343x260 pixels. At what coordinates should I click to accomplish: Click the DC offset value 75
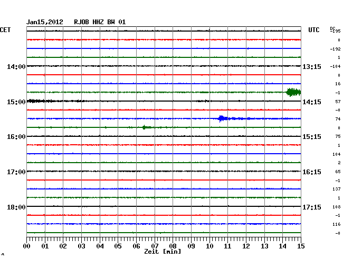[x=338, y=136]
